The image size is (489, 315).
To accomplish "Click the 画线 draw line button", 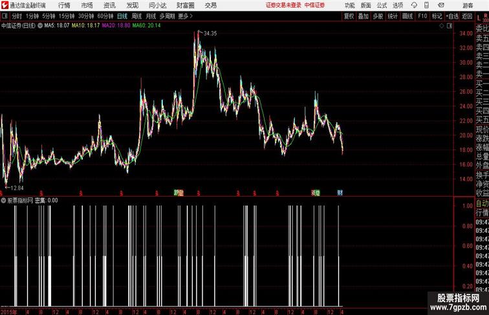I will tap(407, 16).
